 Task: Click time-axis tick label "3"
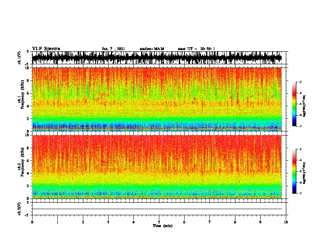(x=108, y=222)
